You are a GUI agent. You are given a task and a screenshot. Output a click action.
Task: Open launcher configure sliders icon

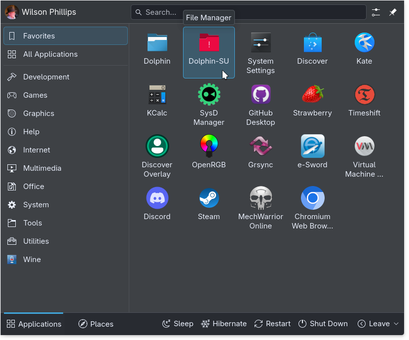(x=376, y=12)
